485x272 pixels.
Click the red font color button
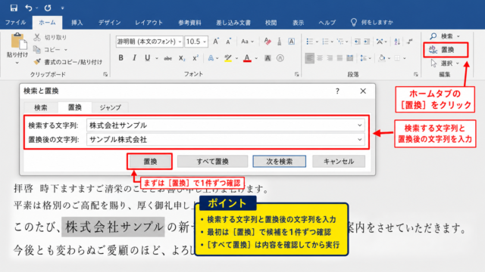coord(247,58)
